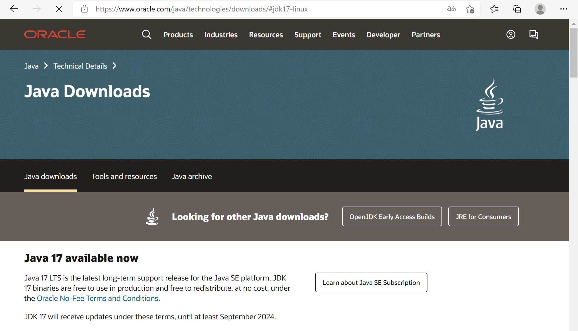Click the browser back arrow
Screen dimensions: 578x331
coord(14,9)
